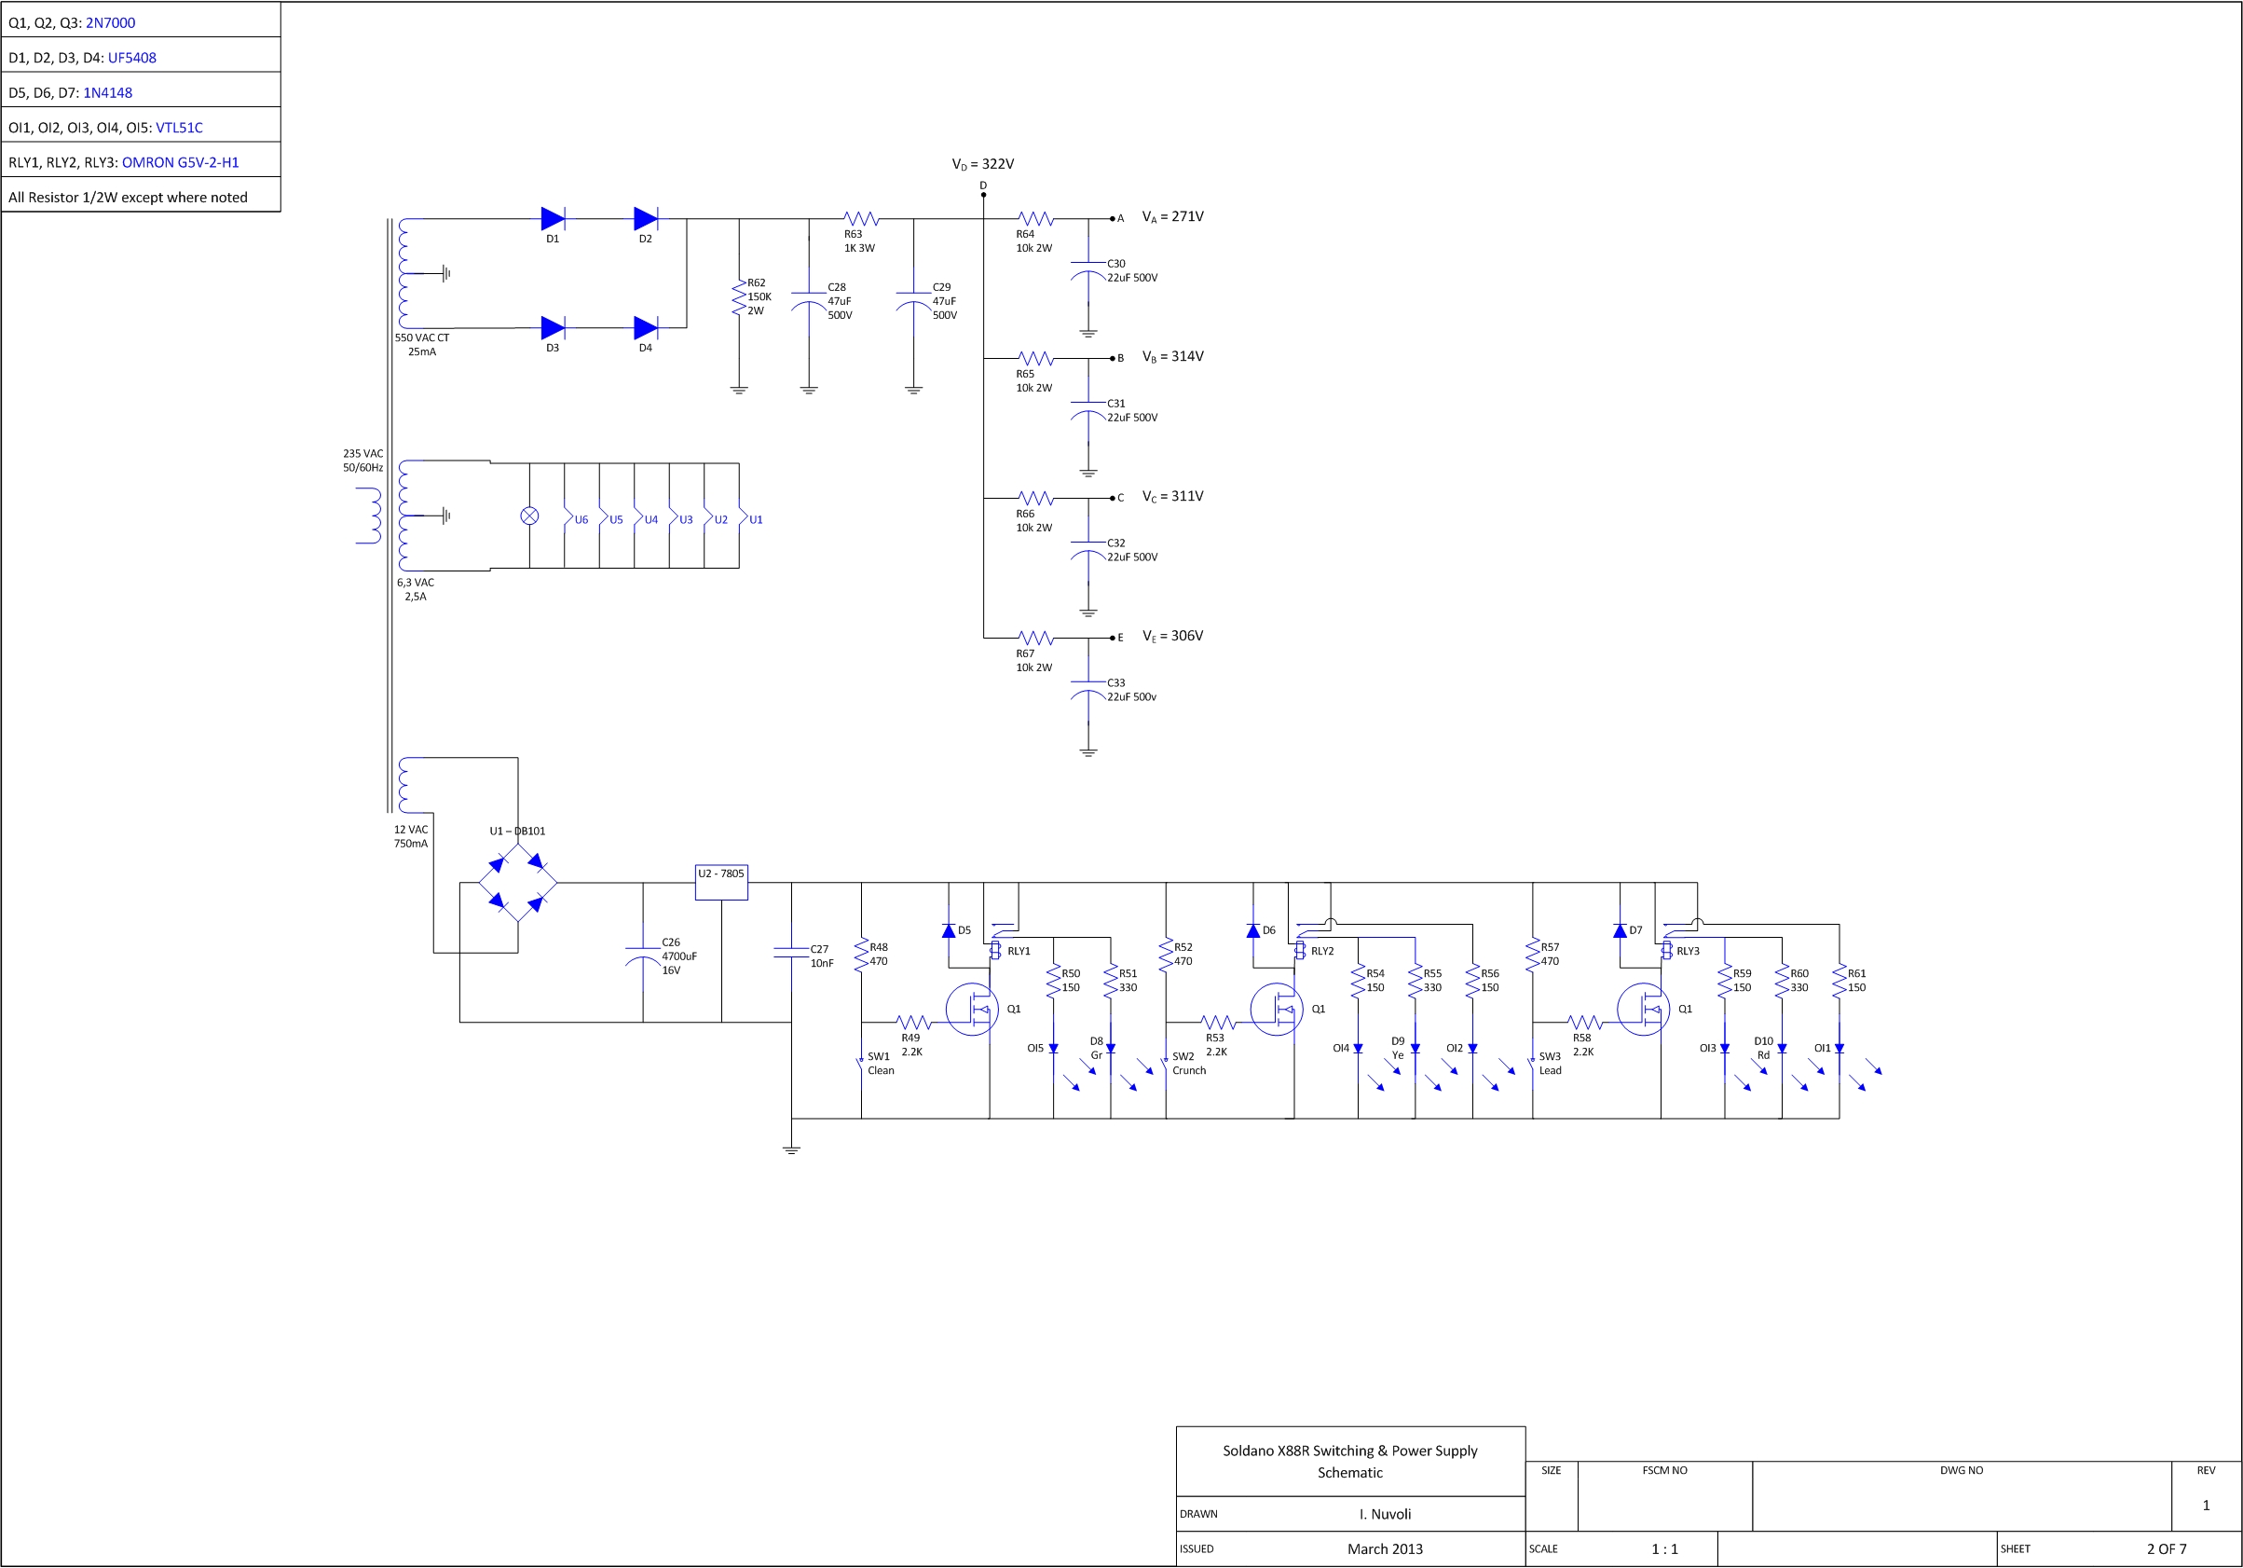
Task: Select the MOSFET symbol beside RLY1
Action: pos(973,1009)
